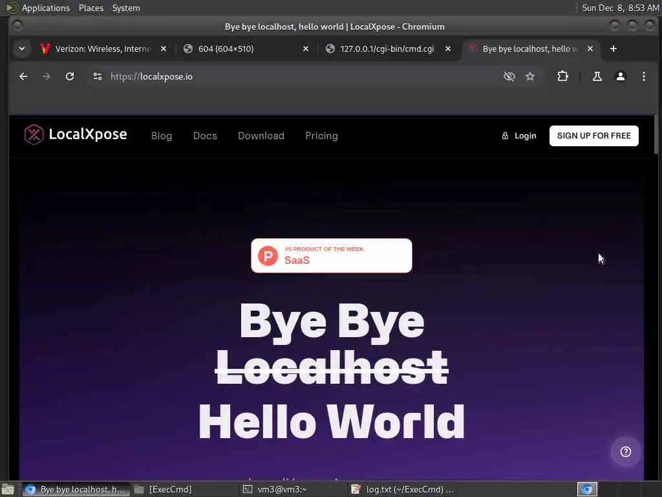662x497 pixels.
Task: Bookmark this page with the star icon
Action: [x=530, y=76]
